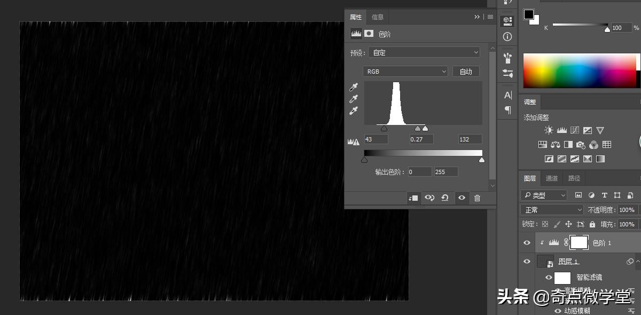Select the black point eyedropper in Levels

tap(353, 87)
